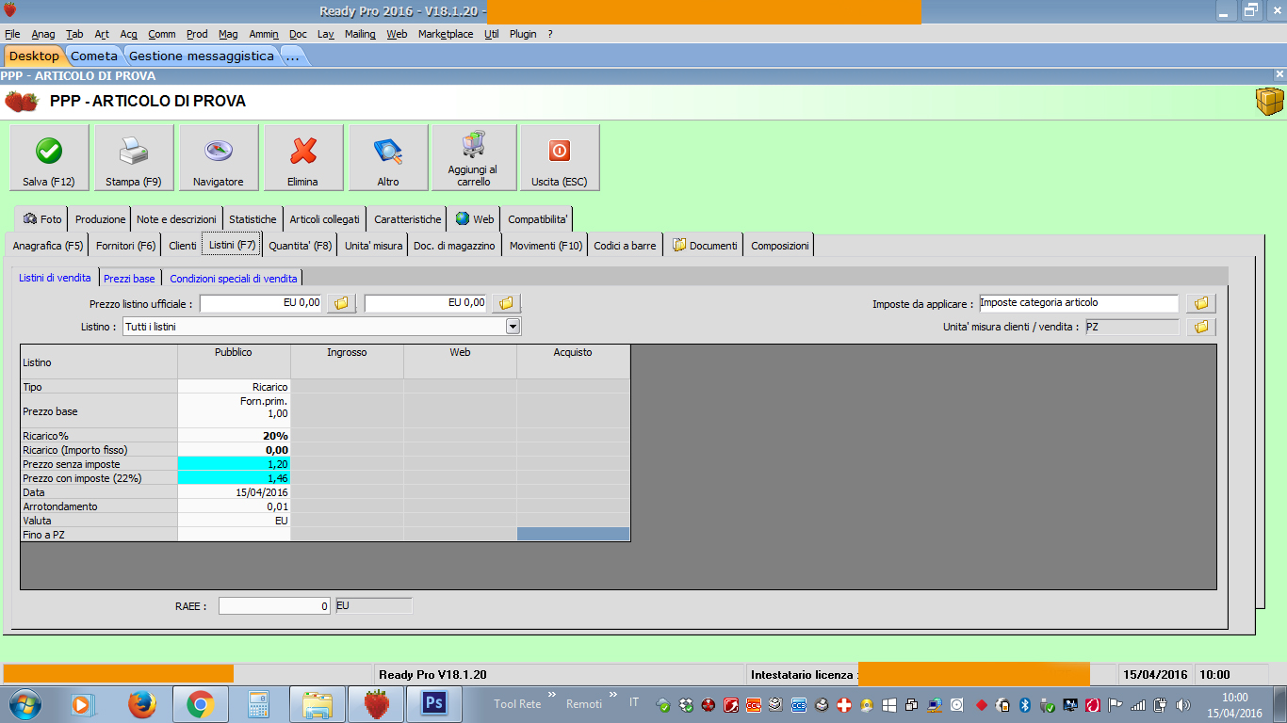Exit via Uscita (ESC) button
This screenshot has height=723, width=1287.
560,157
